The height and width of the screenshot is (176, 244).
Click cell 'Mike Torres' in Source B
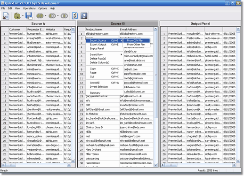point(102,154)
